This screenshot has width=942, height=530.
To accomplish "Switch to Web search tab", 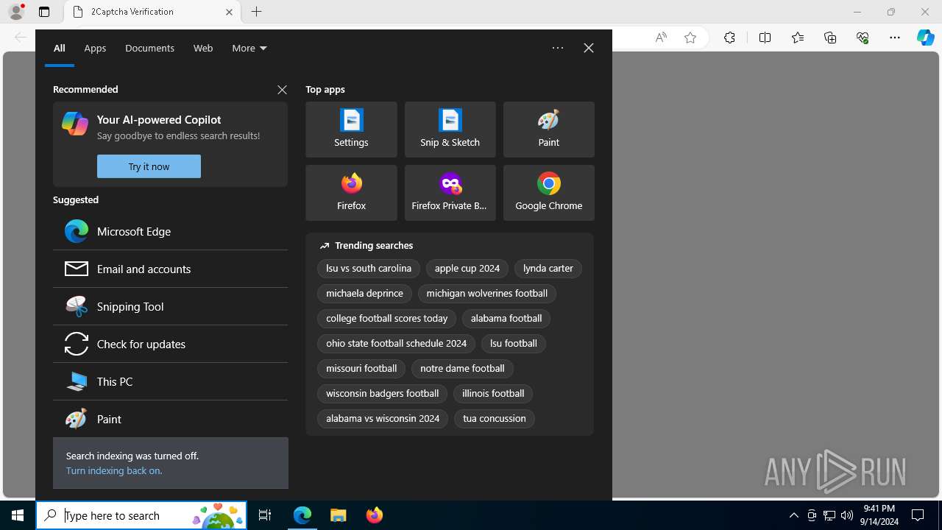I will click(203, 48).
